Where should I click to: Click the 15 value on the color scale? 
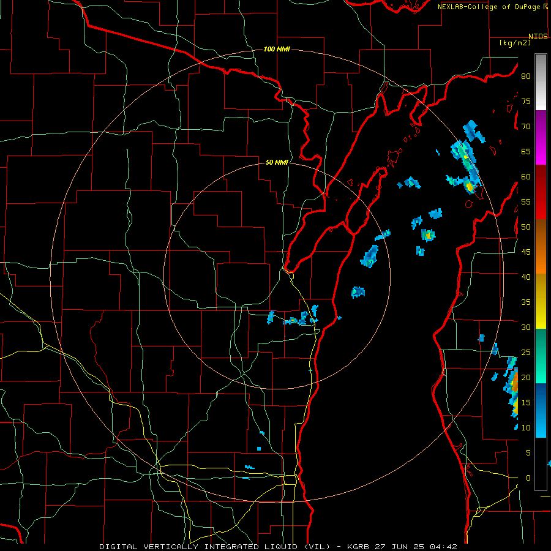coord(526,402)
